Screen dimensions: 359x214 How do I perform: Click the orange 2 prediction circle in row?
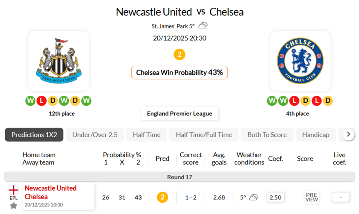[x=162, y=197]
